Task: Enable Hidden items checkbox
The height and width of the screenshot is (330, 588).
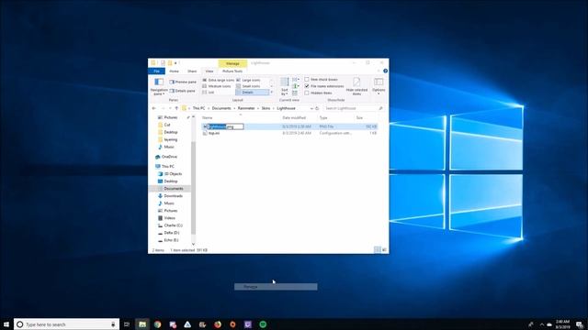Action: (x=307, y=93)
